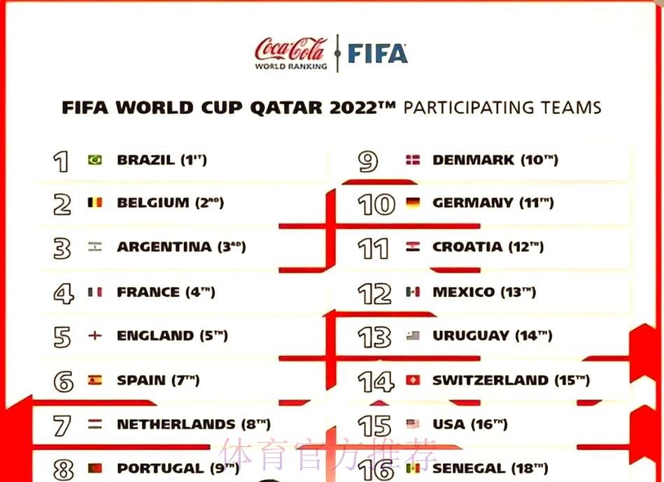Click the Germany flag icon

[413, 203]
